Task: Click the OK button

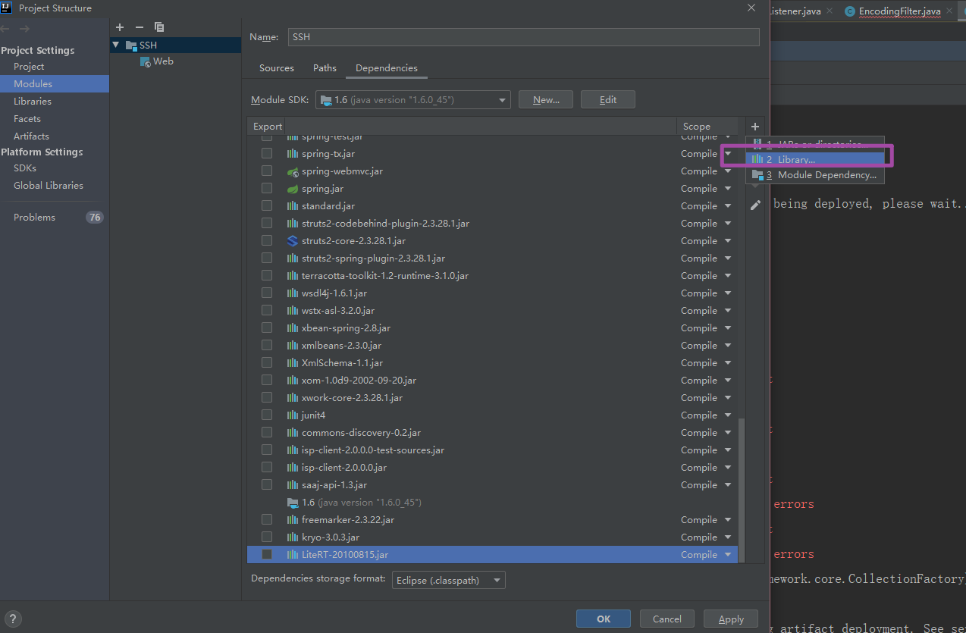Action: (x=604, y=619)
